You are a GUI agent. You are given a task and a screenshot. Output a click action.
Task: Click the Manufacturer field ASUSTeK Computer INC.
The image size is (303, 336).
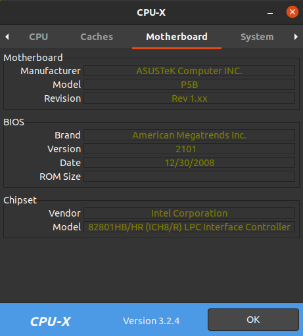(x=189, y=71)
